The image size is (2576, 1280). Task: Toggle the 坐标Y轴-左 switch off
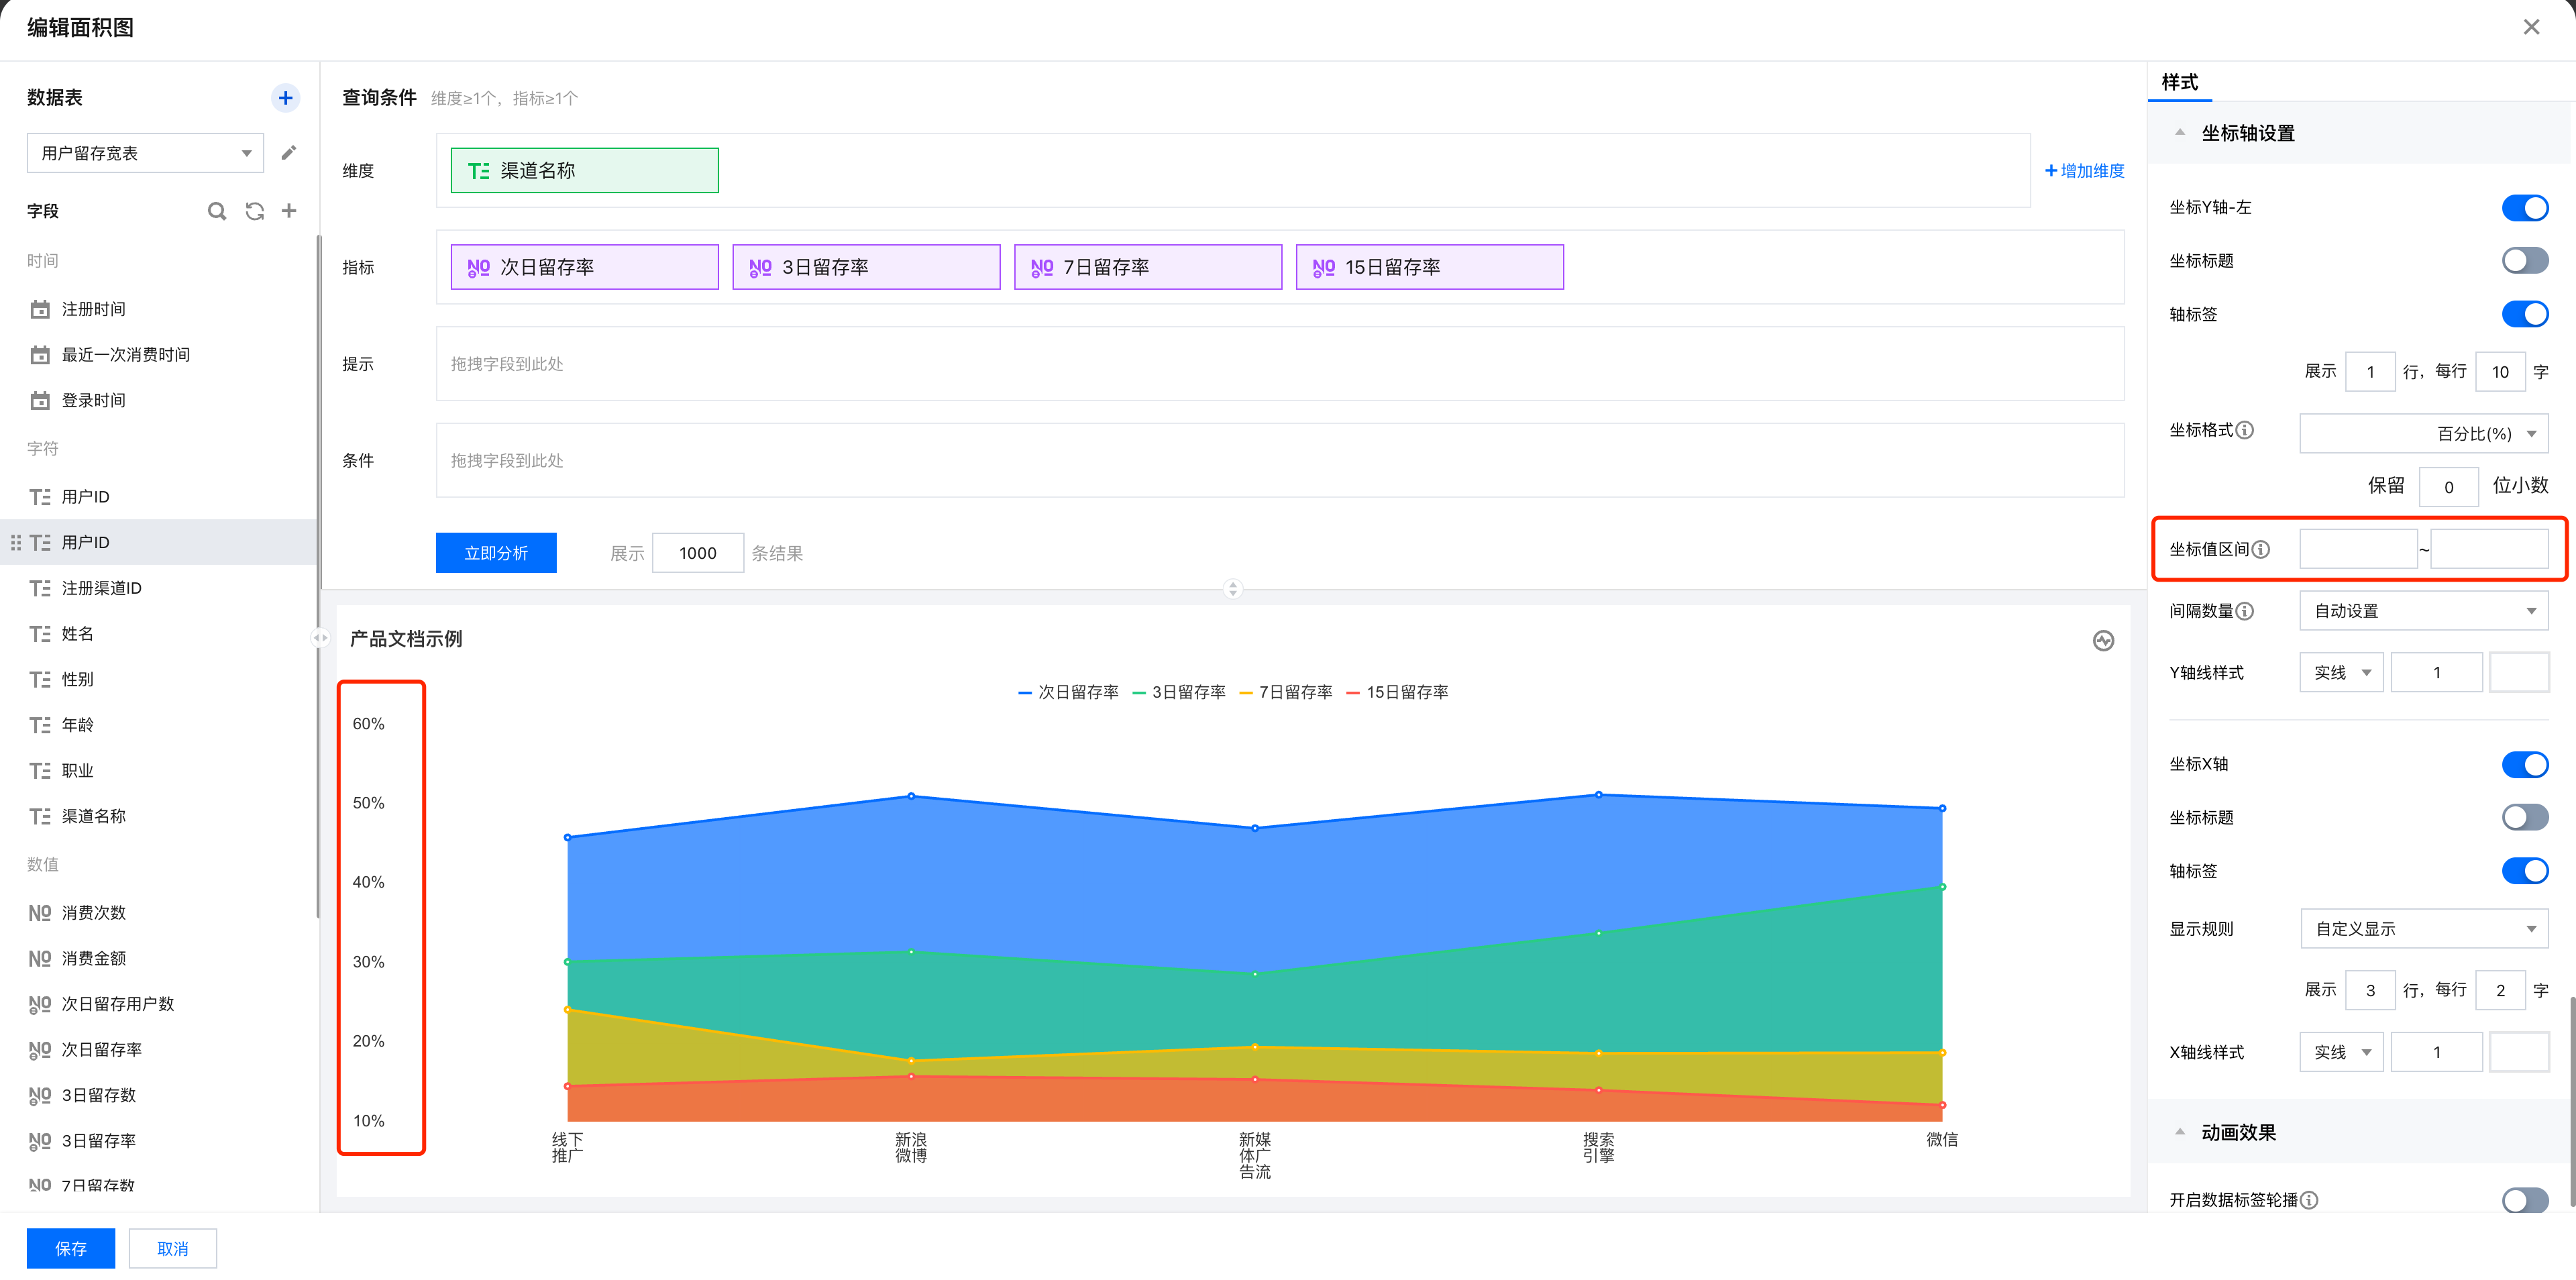coord(2524,208)
